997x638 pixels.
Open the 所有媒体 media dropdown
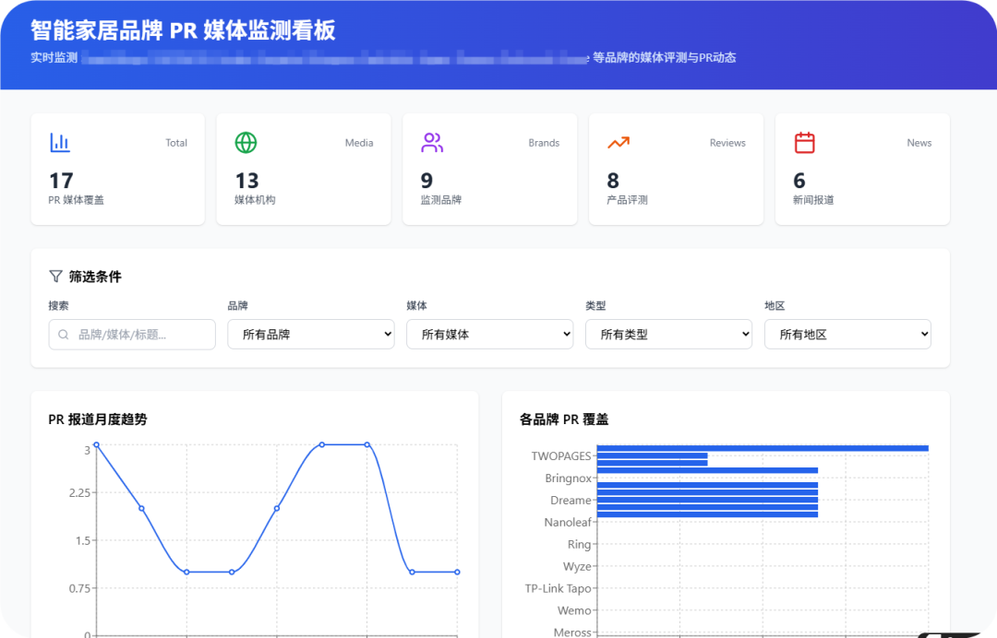tap(489, 335)
